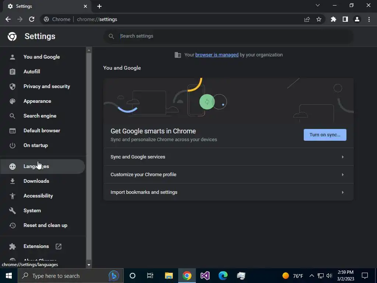The height and width of the screenshot is (283, 377).
Task: Click the browser back arrow
Action: pos(8,19)
